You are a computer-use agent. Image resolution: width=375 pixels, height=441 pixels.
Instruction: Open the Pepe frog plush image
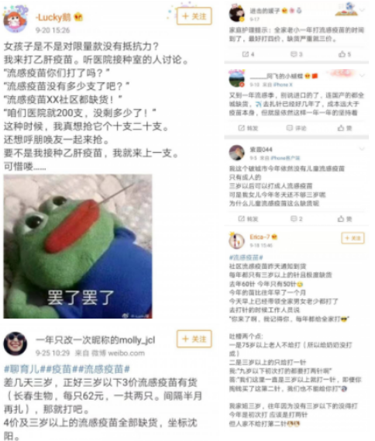click(78, 246)
